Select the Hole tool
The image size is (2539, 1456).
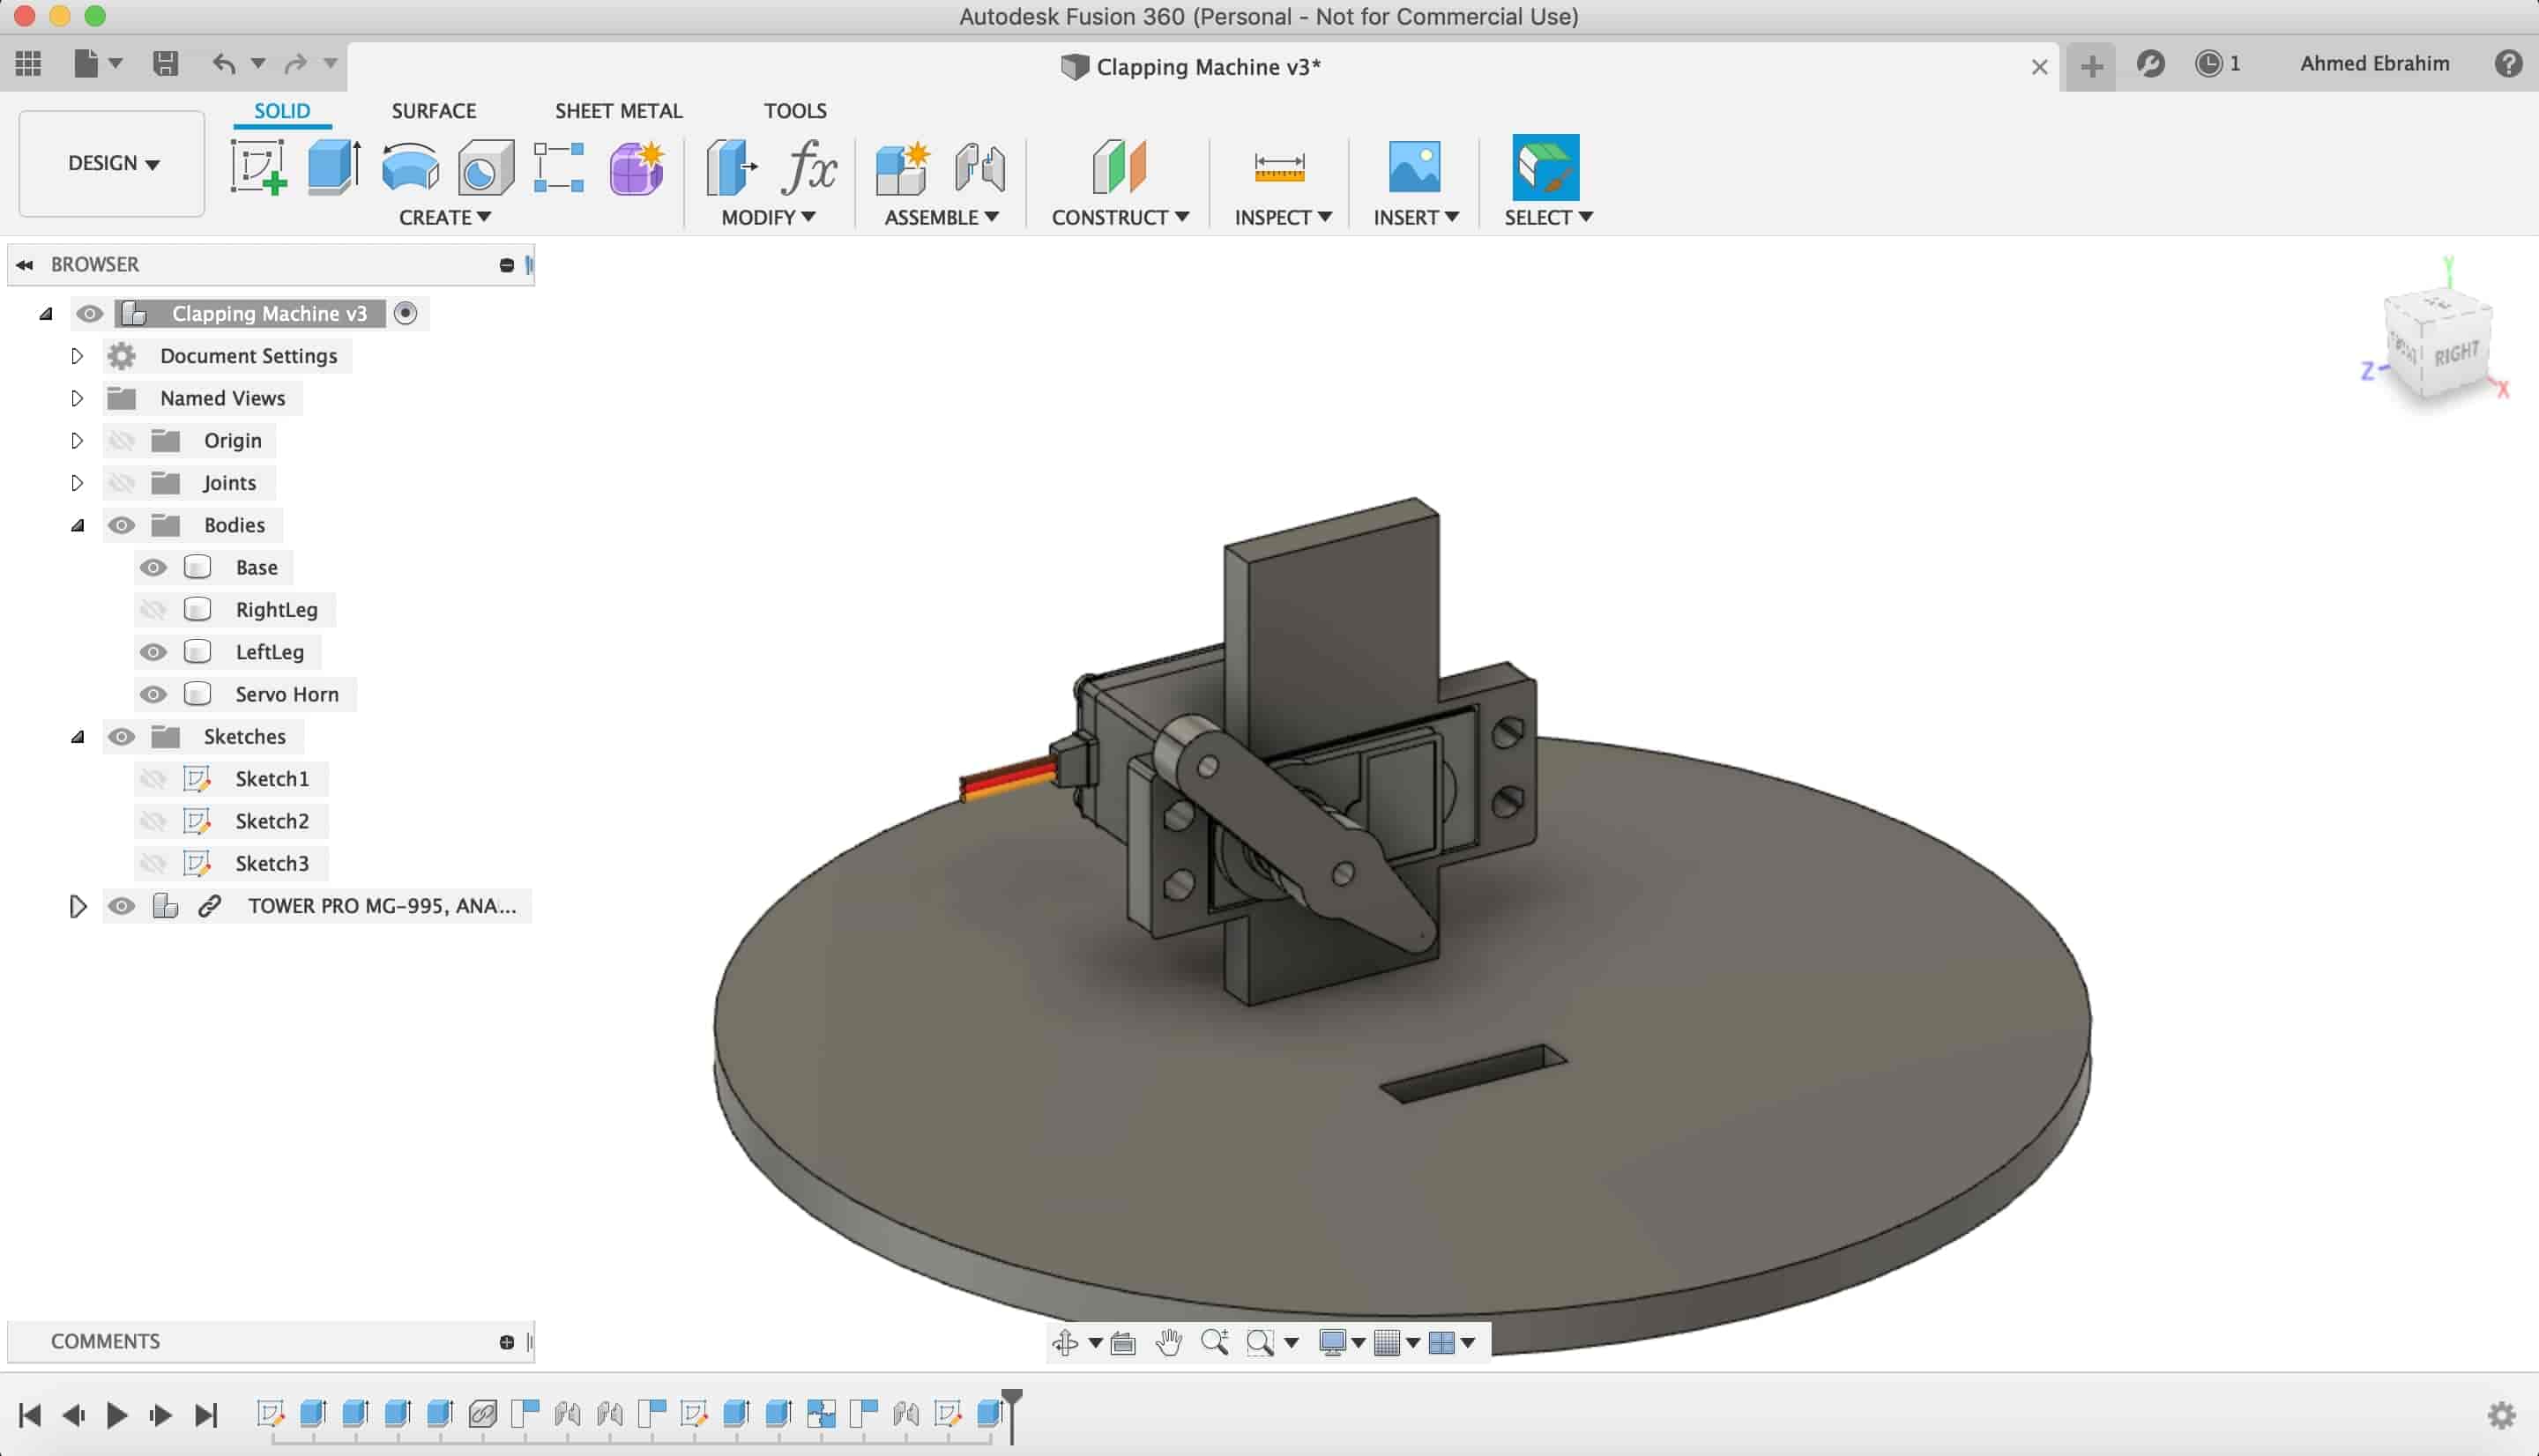486,166
